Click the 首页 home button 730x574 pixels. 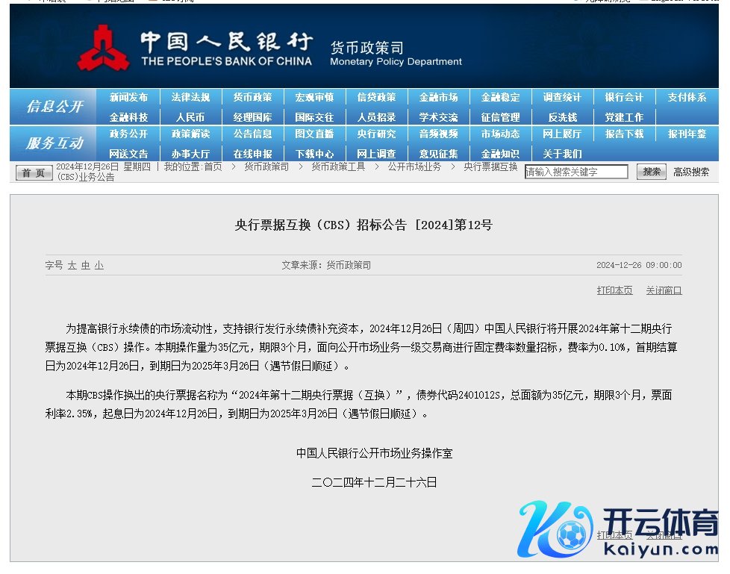(x=34, y=172)
